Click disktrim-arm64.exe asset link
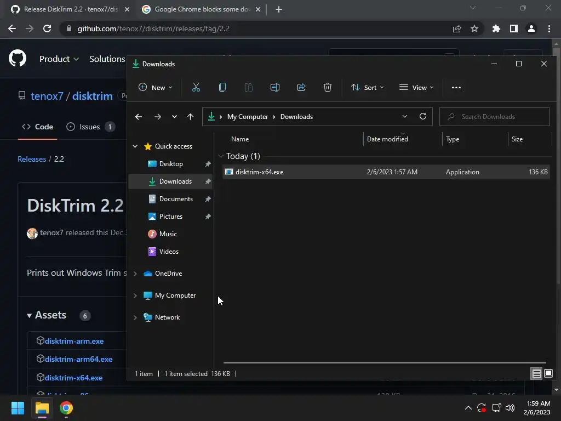This screenshot has height=421, width=561. coord(78,359)
